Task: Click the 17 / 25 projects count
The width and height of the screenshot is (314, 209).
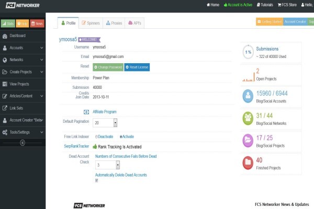Action: 264,138
